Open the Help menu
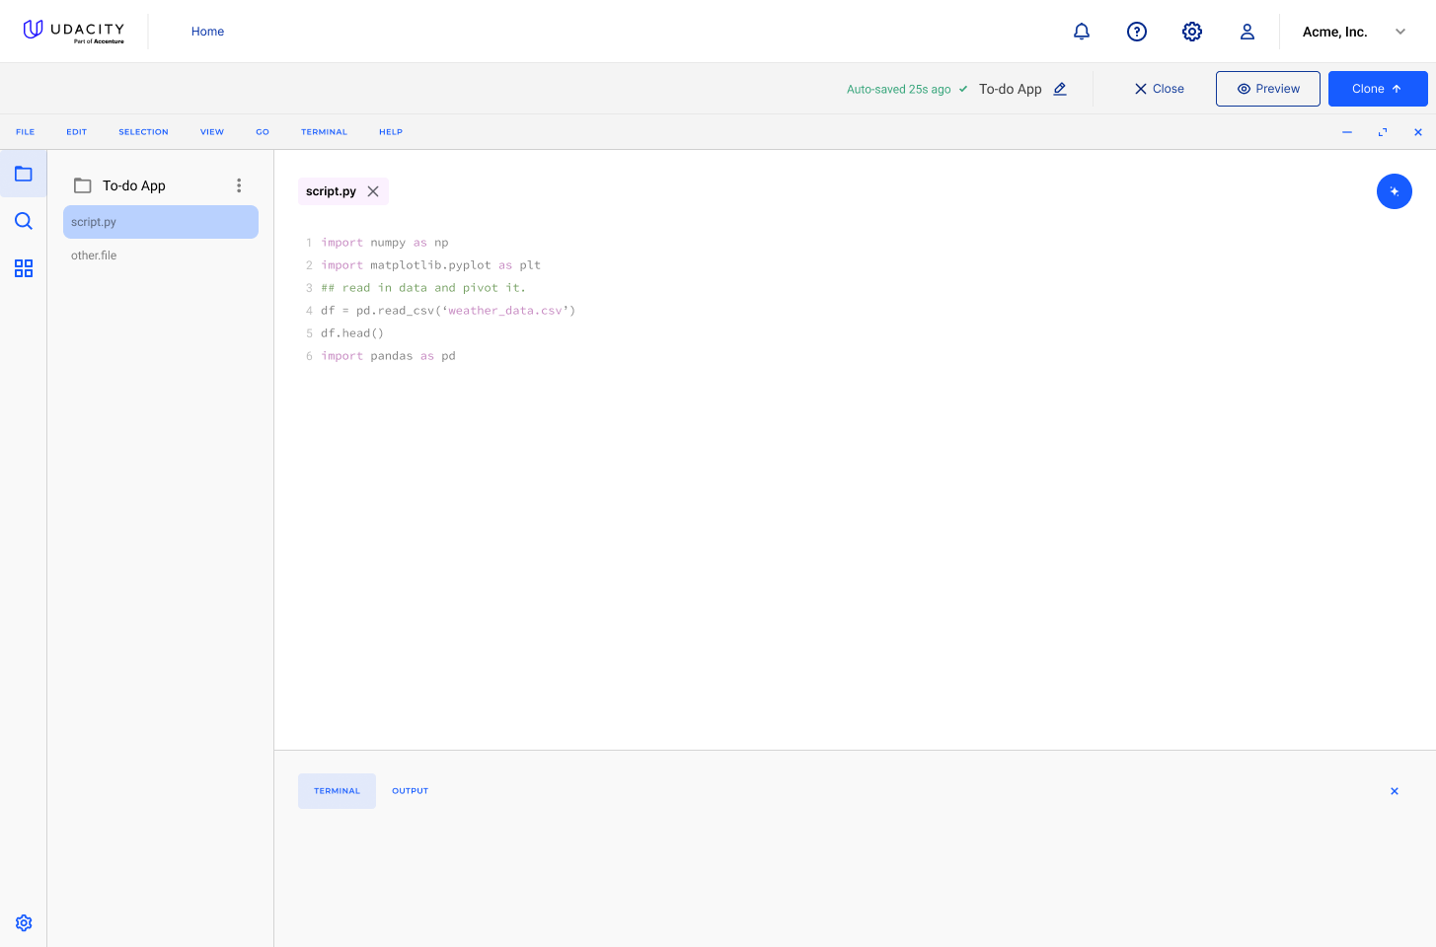 point(391,132)
